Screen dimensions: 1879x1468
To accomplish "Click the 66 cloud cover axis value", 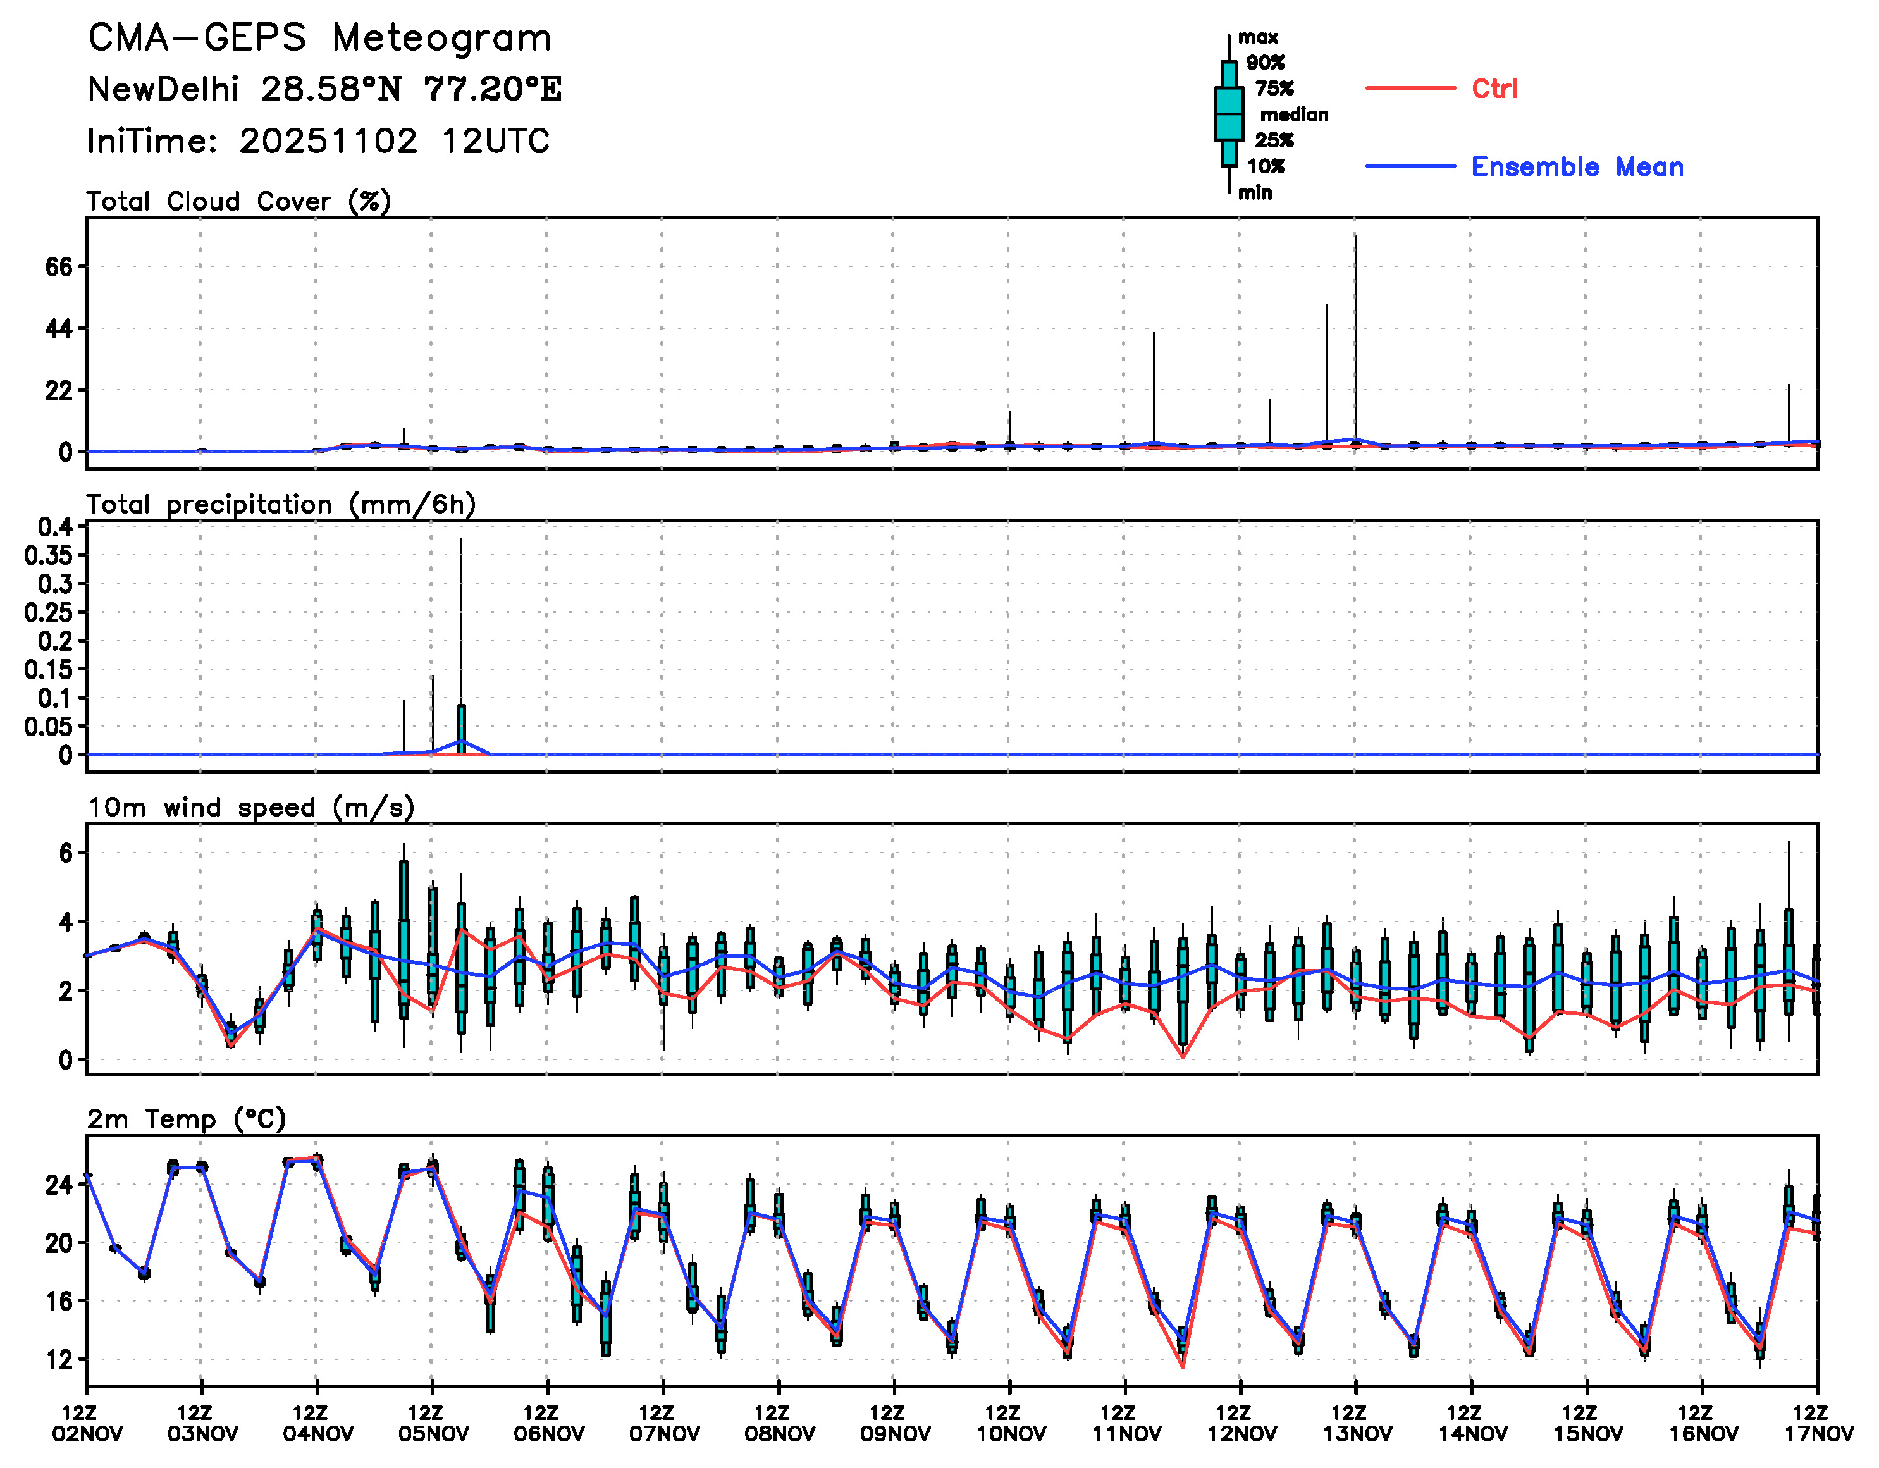I will click(59, 267).
